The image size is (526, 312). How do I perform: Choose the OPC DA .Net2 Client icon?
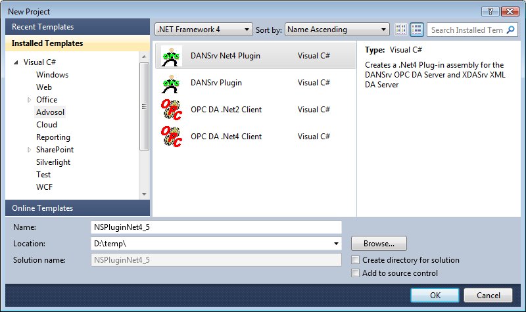(x=171, y=110)
